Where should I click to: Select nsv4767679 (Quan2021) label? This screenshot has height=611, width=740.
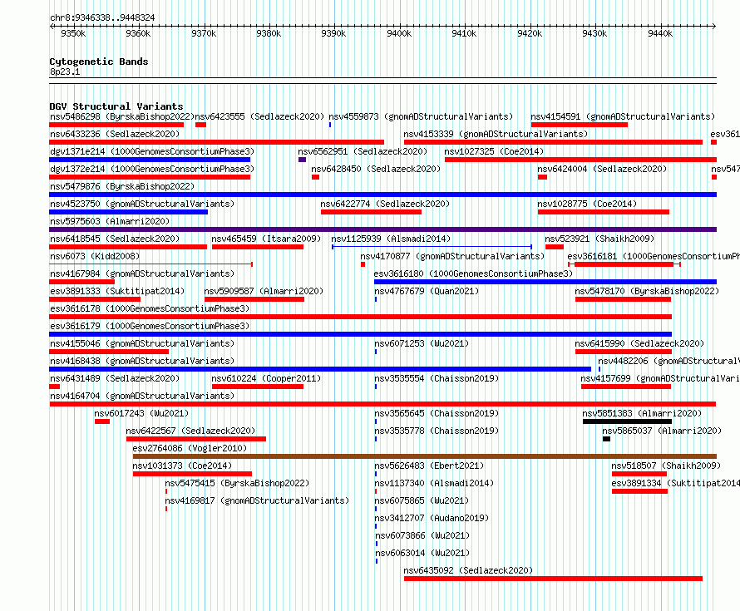[427, 291]
